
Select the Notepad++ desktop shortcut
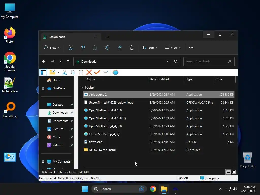(10, 85)
